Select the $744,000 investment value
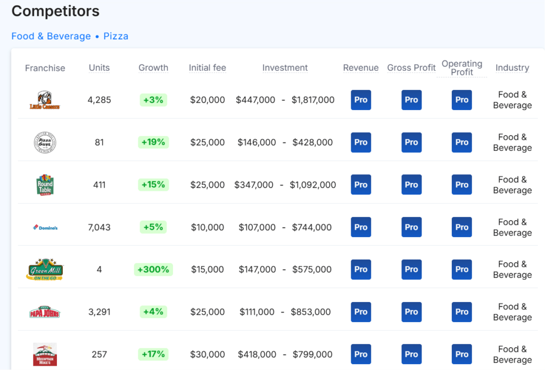 pos(312,228)
